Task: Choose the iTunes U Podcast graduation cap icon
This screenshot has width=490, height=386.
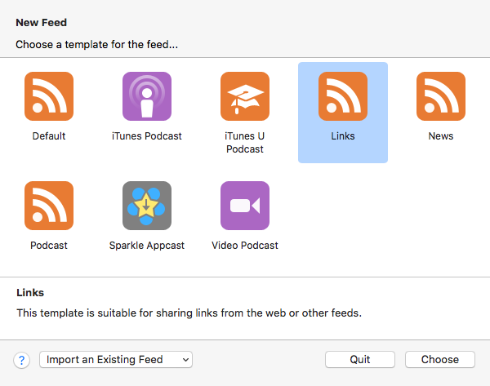Action: coord(245,96)
